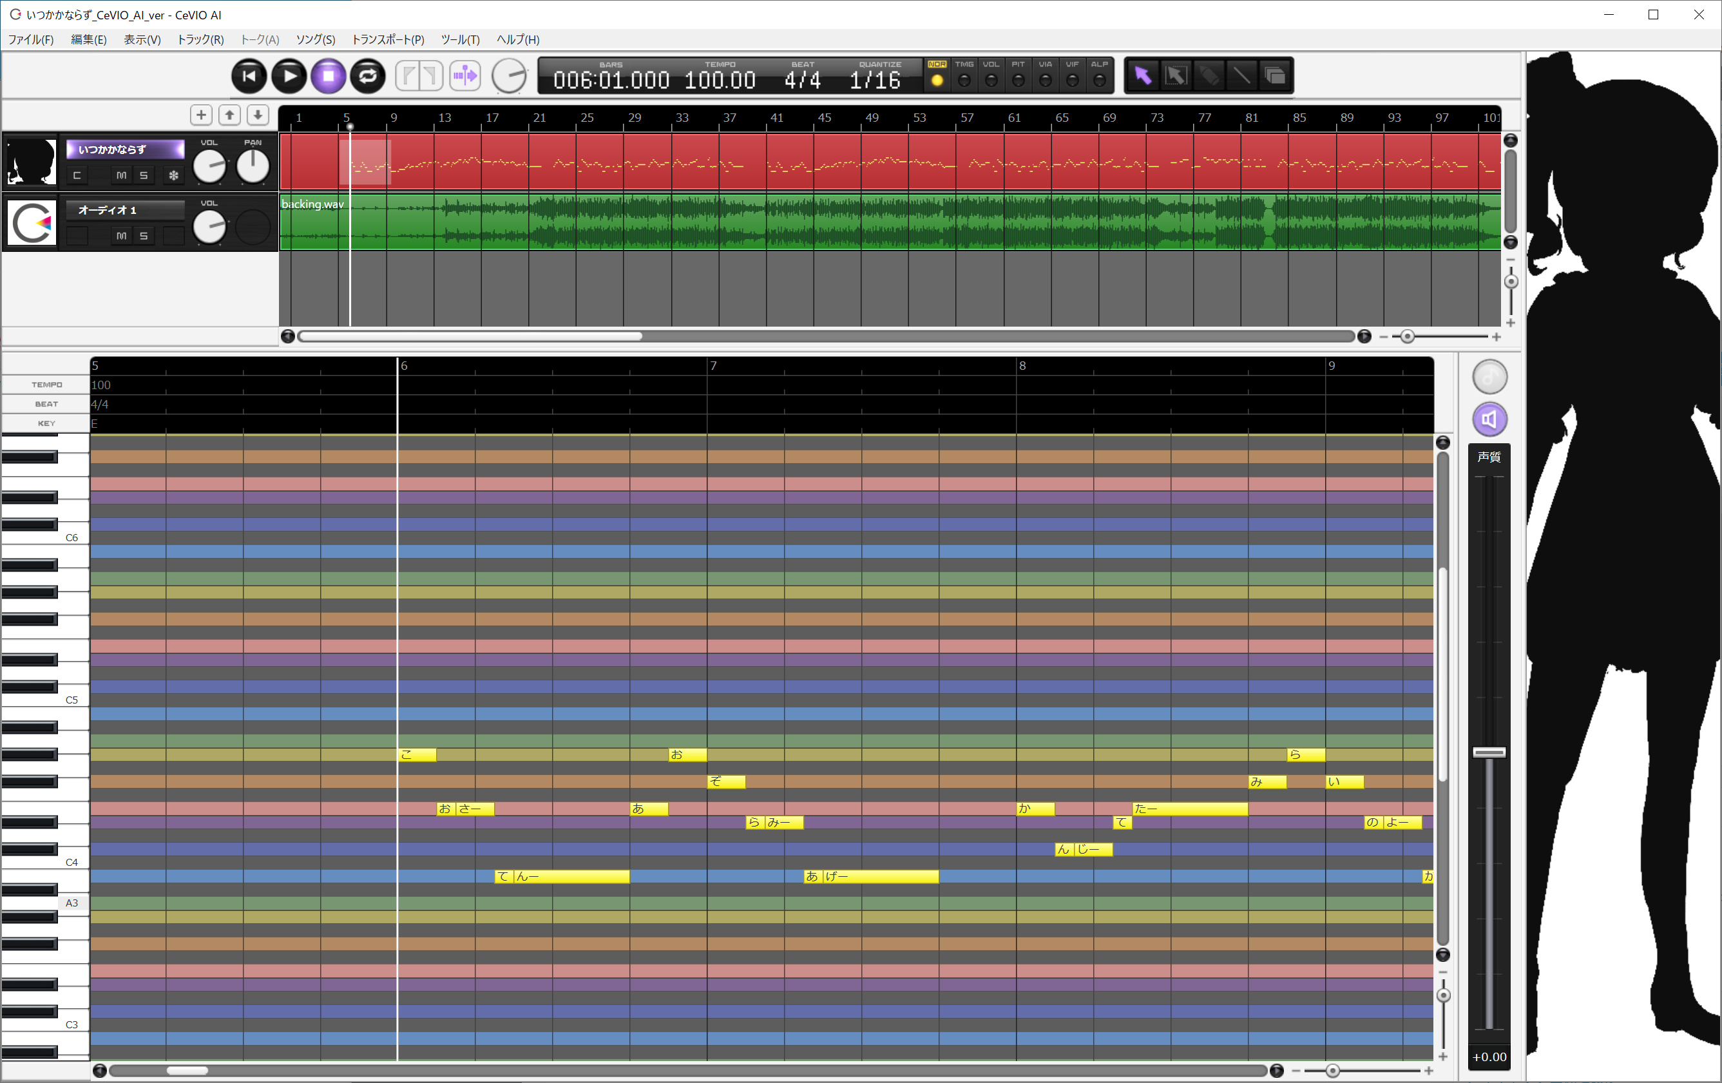Move track down with the down-arrow button
1722x1083 pixels.
tap(258, 115)
